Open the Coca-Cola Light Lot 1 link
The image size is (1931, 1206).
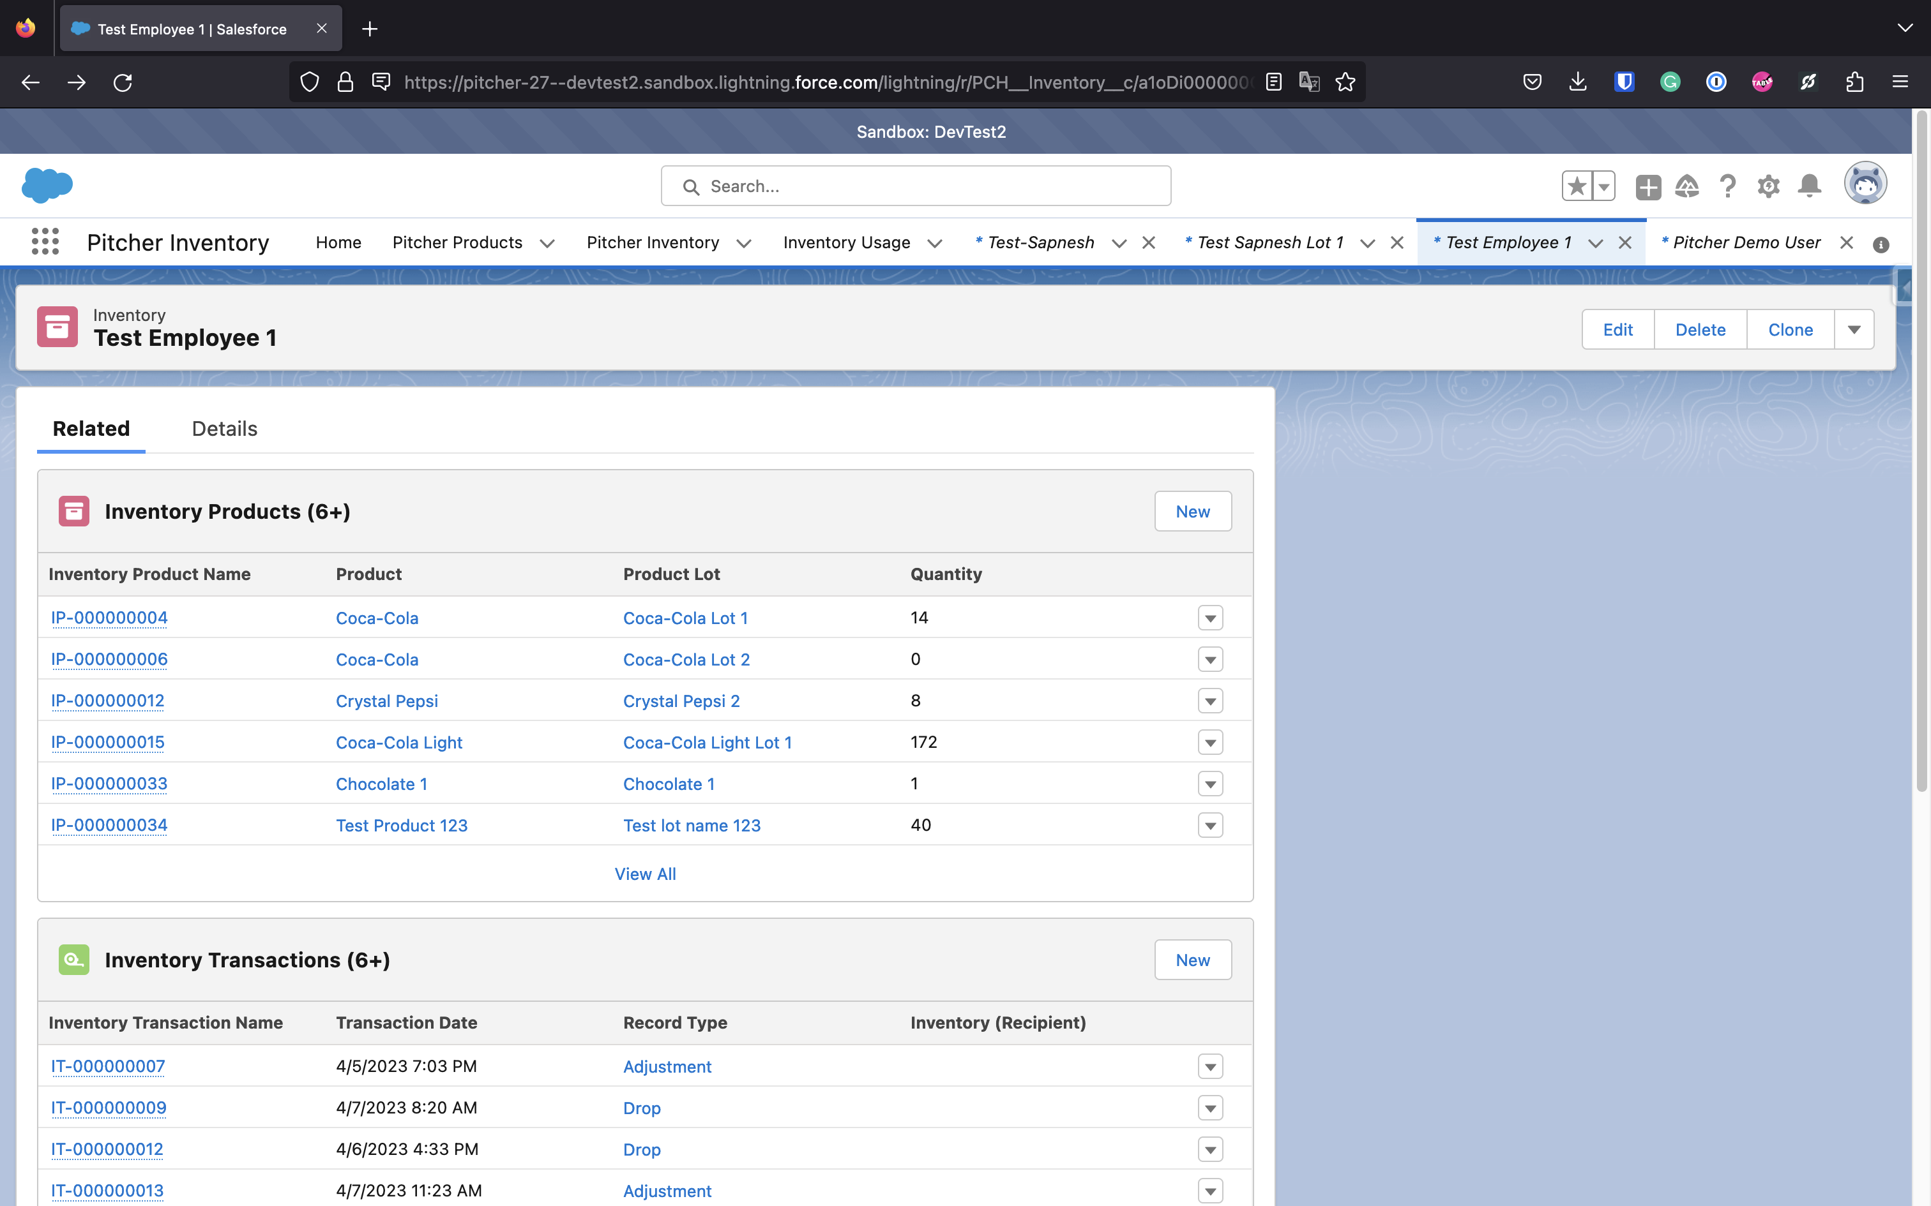pyautogui.click(x=707, y=743)
